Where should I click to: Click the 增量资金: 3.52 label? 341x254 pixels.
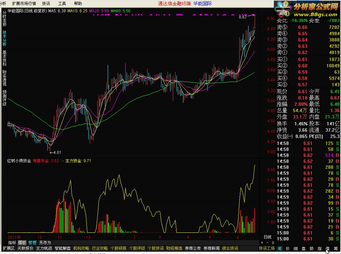pyautogui.click(x=46, y=161)
